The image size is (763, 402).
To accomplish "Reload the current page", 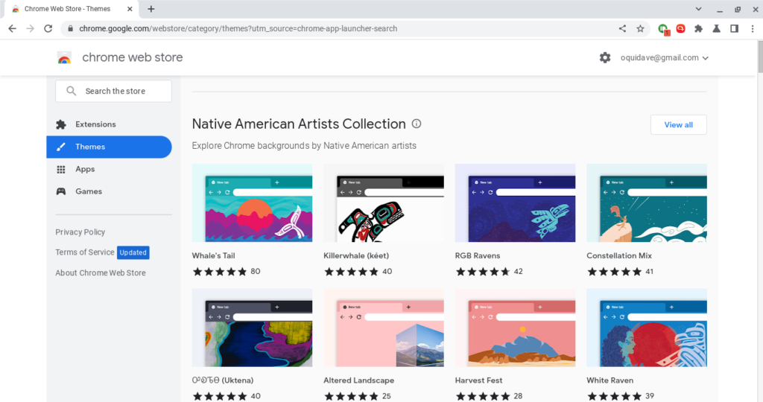I will pos(48,29).
